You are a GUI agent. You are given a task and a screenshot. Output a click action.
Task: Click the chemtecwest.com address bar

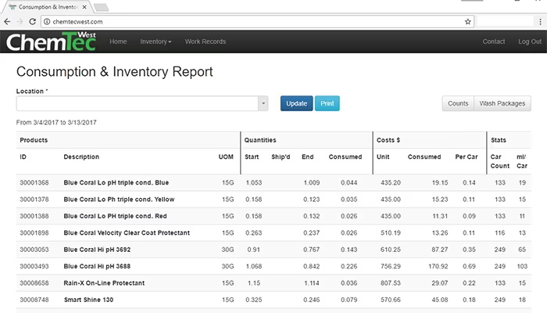coord(256,22)
